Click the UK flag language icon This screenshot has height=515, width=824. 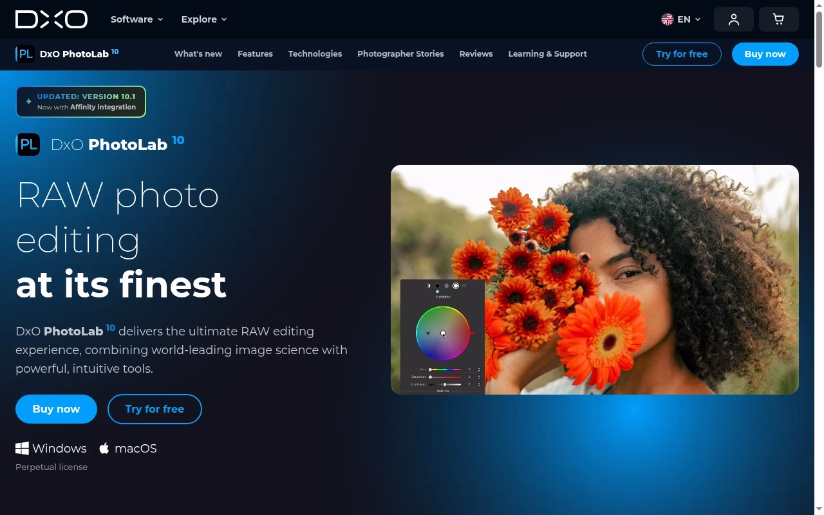(668, 19)
